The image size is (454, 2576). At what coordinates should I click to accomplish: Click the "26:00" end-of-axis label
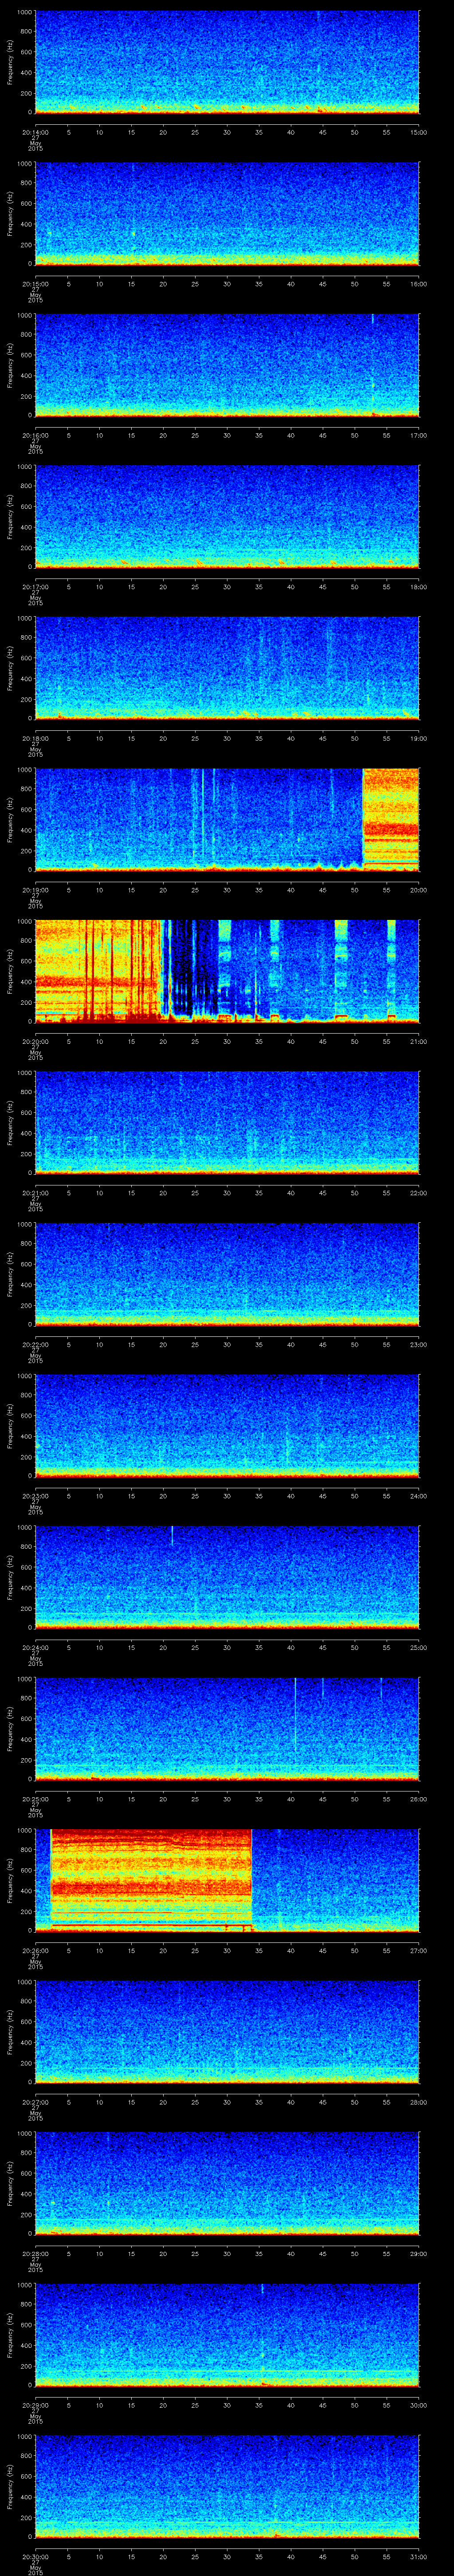pos(419,1799)
